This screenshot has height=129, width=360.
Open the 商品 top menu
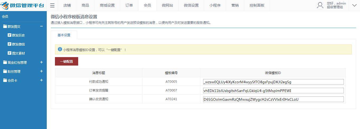coord(85,5)
